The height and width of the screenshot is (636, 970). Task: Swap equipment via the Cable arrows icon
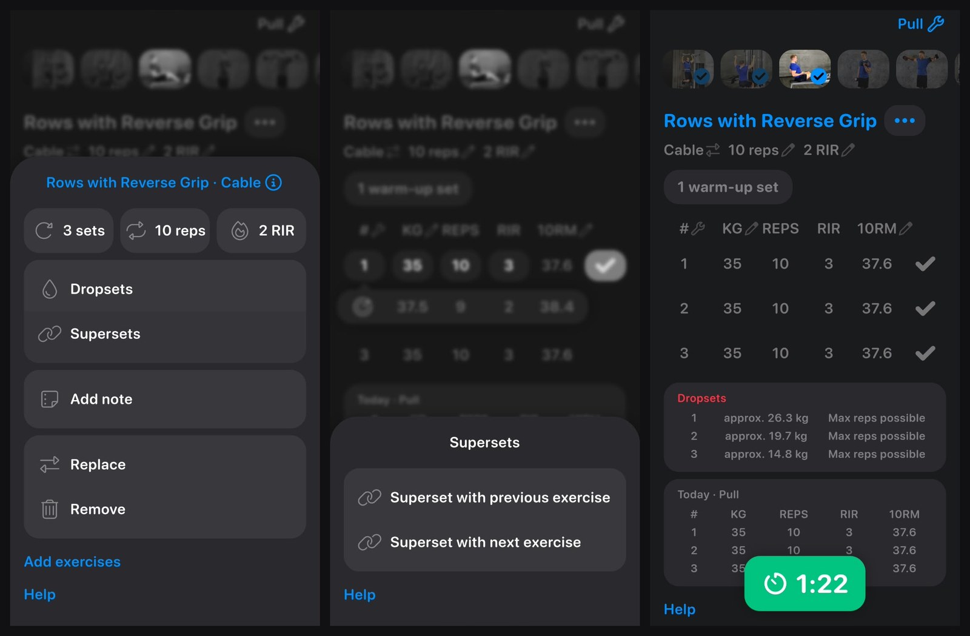click(x=713, y=150)
